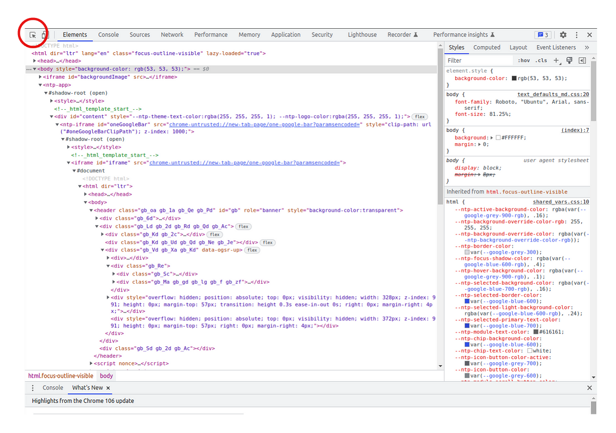Click flex badge on div id="content" row

[420, 117]
